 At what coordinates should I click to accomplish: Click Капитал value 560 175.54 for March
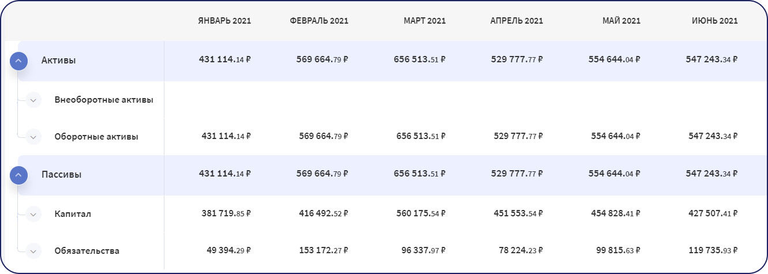point(421,213)
